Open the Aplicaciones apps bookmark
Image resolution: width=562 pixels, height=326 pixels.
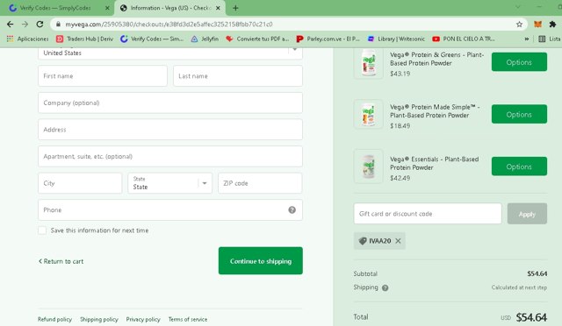click(x=27, y=39)
